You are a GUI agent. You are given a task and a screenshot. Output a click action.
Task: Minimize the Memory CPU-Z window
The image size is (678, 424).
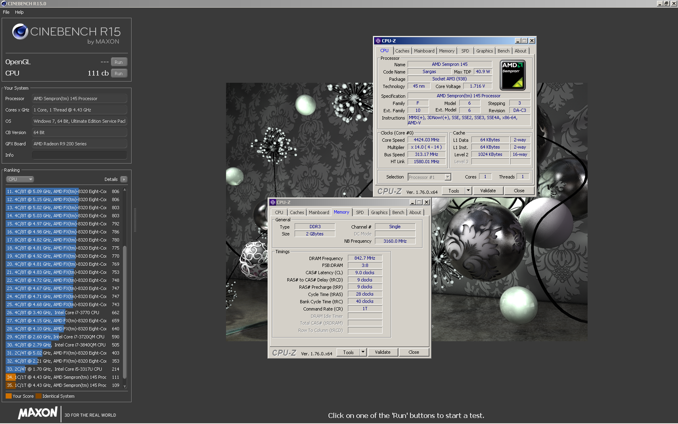coord(412,202)
